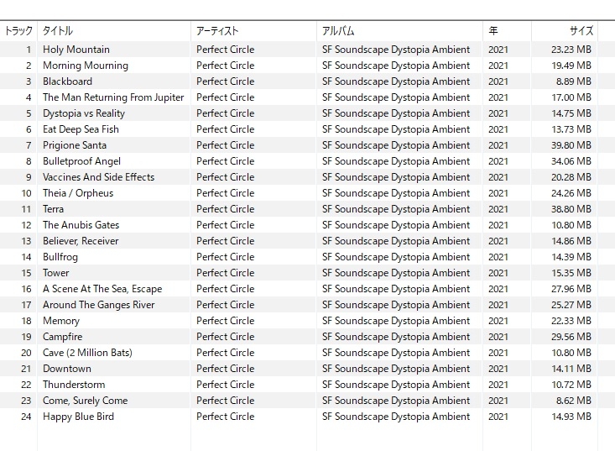Click the 39.80 MB size cell
The image size is (615, 451).
tap(573, 145)
